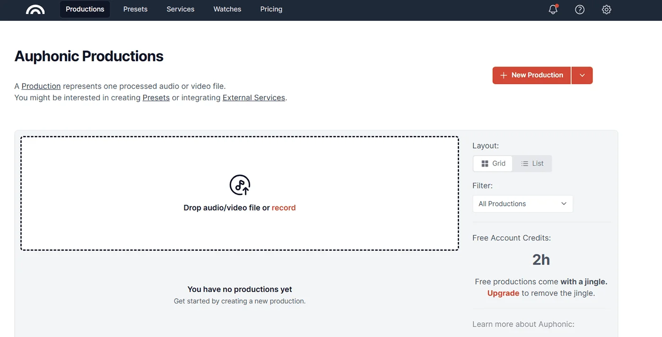Open the All Productions filter dropdown
Viewport: 662px width, 337px height.
[x=523, y=204]
